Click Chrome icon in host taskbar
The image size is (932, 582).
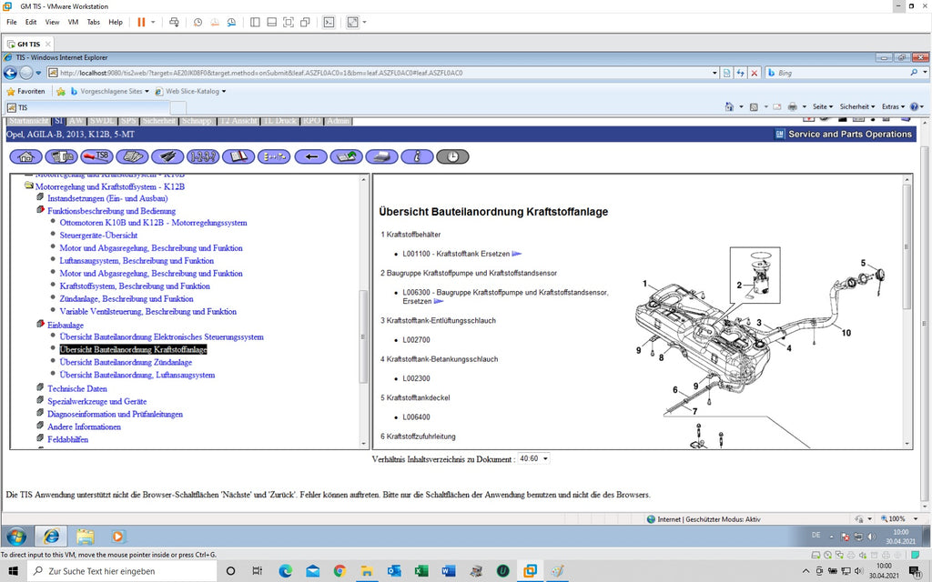(x=340, y=571)
